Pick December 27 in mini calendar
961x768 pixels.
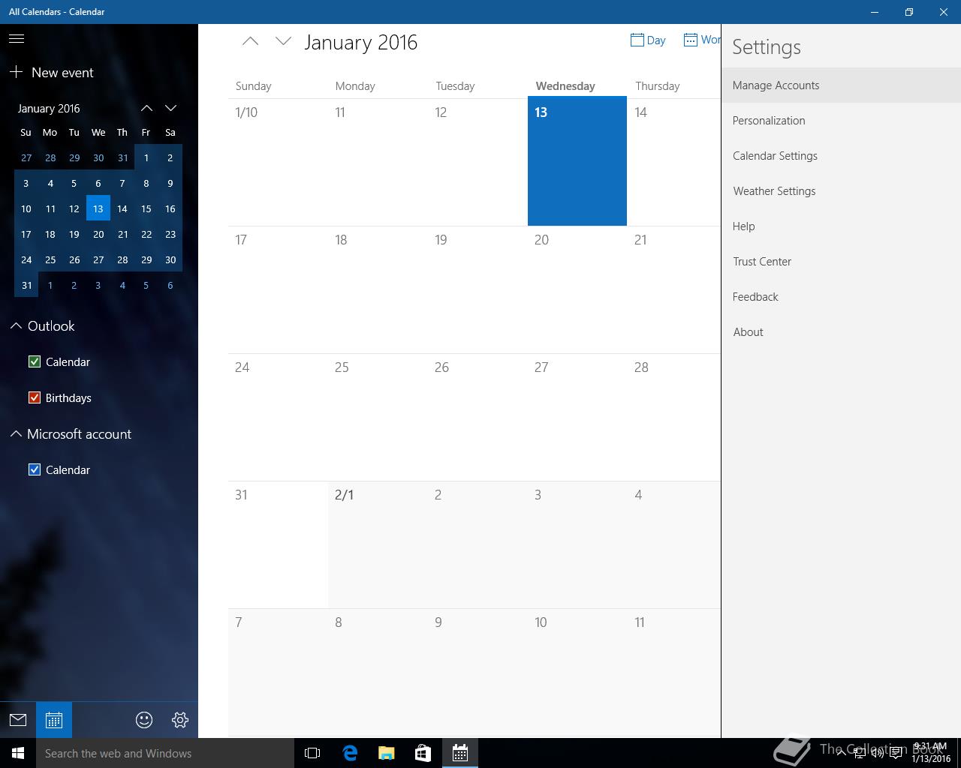pyautogui.click(x=26, y=157)
